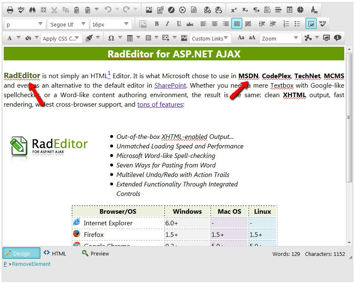Image resolution: width=355 pixels, height=284 pixels.
Task: Toggle the table borders visibility button
Action: (311, 24)
